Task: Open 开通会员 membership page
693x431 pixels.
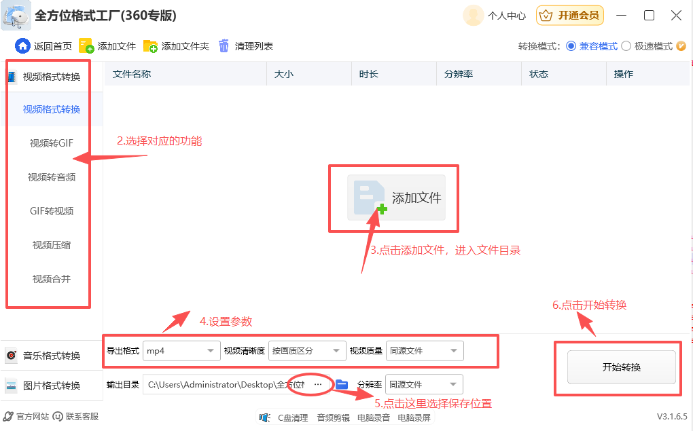Action: point(569,15)
